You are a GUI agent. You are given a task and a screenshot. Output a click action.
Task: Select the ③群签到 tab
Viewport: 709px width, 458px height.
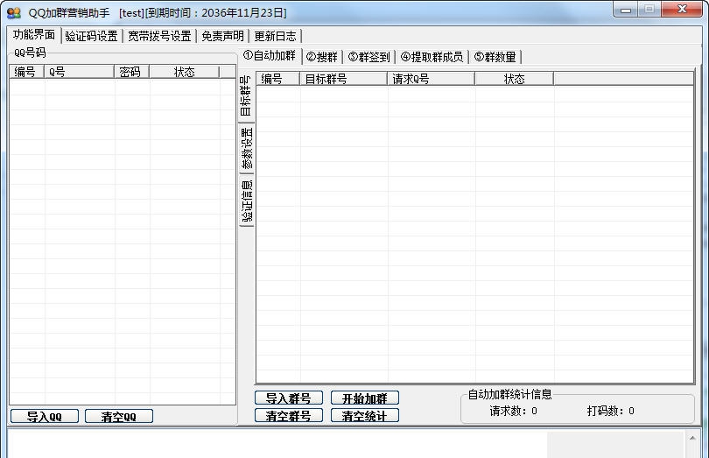tap(369, 57)
